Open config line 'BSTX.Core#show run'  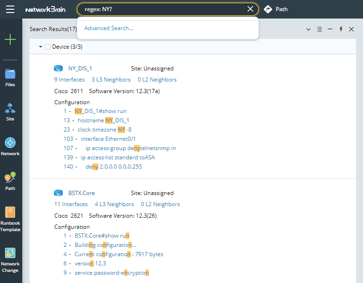[102, 236]
